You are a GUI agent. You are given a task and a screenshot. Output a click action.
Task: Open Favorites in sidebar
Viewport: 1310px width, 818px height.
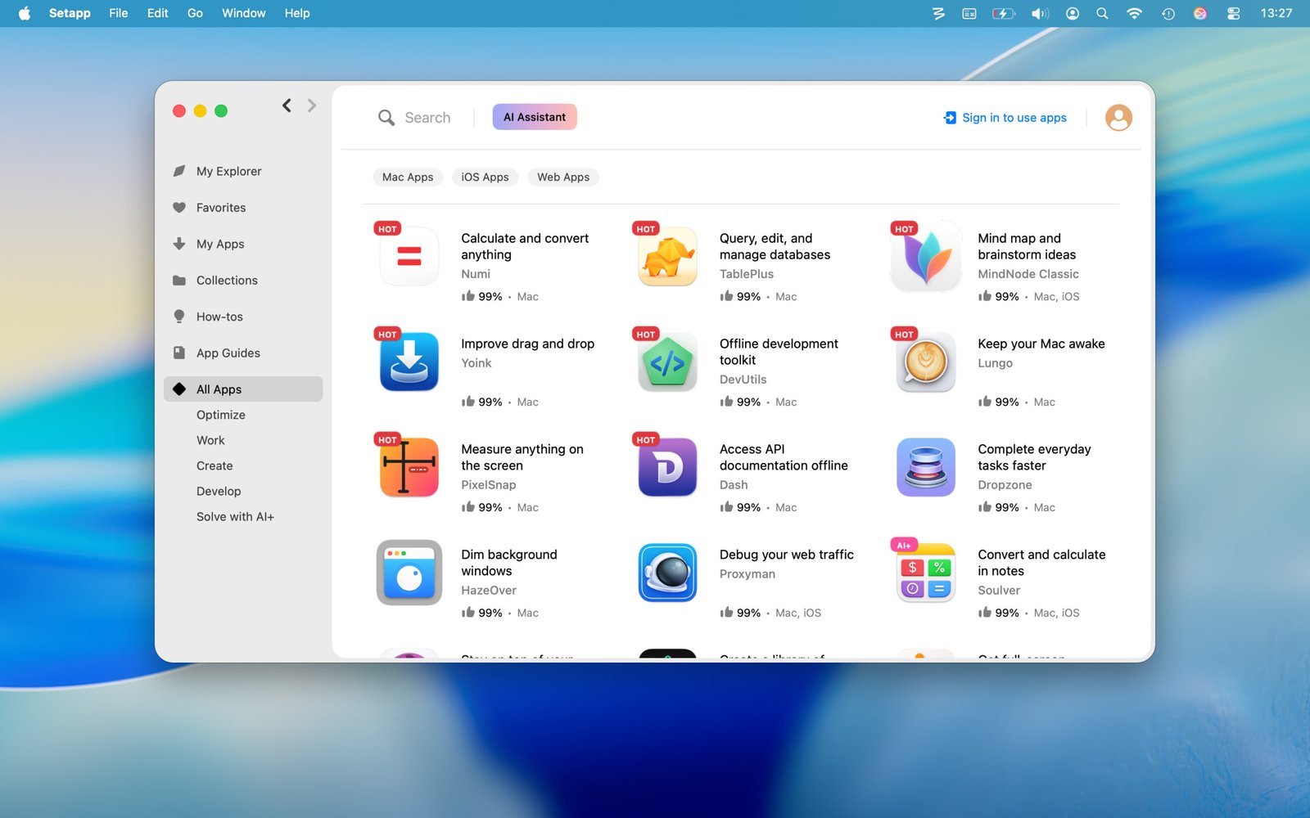[243, 208]
